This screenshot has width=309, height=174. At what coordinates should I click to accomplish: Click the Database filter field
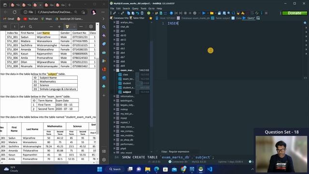pos(119,18)
